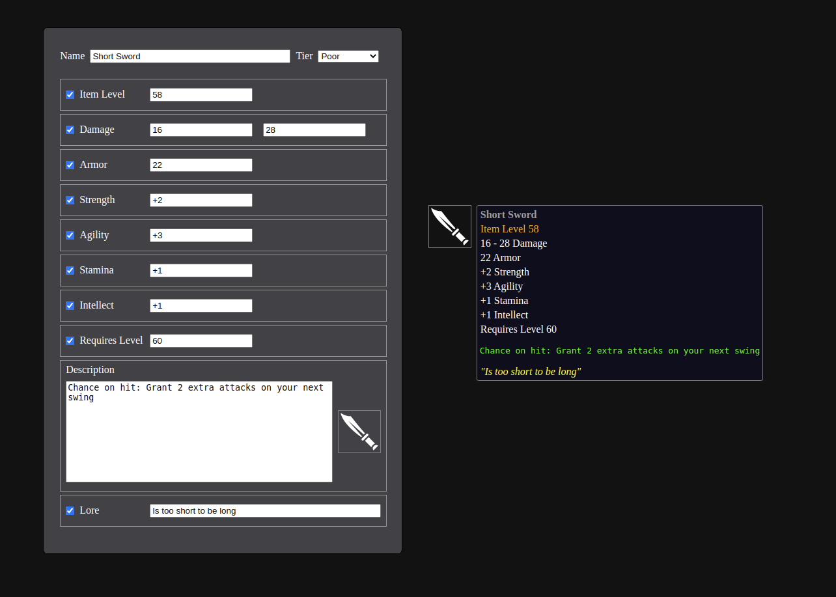
Task: Click the Item Level label text
Action: click(x=102, y=94)
